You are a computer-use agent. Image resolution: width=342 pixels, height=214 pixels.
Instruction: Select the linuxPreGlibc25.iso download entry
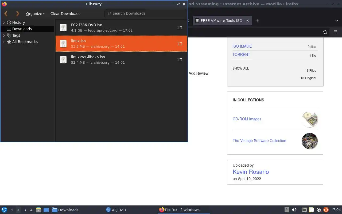[121, 60]
